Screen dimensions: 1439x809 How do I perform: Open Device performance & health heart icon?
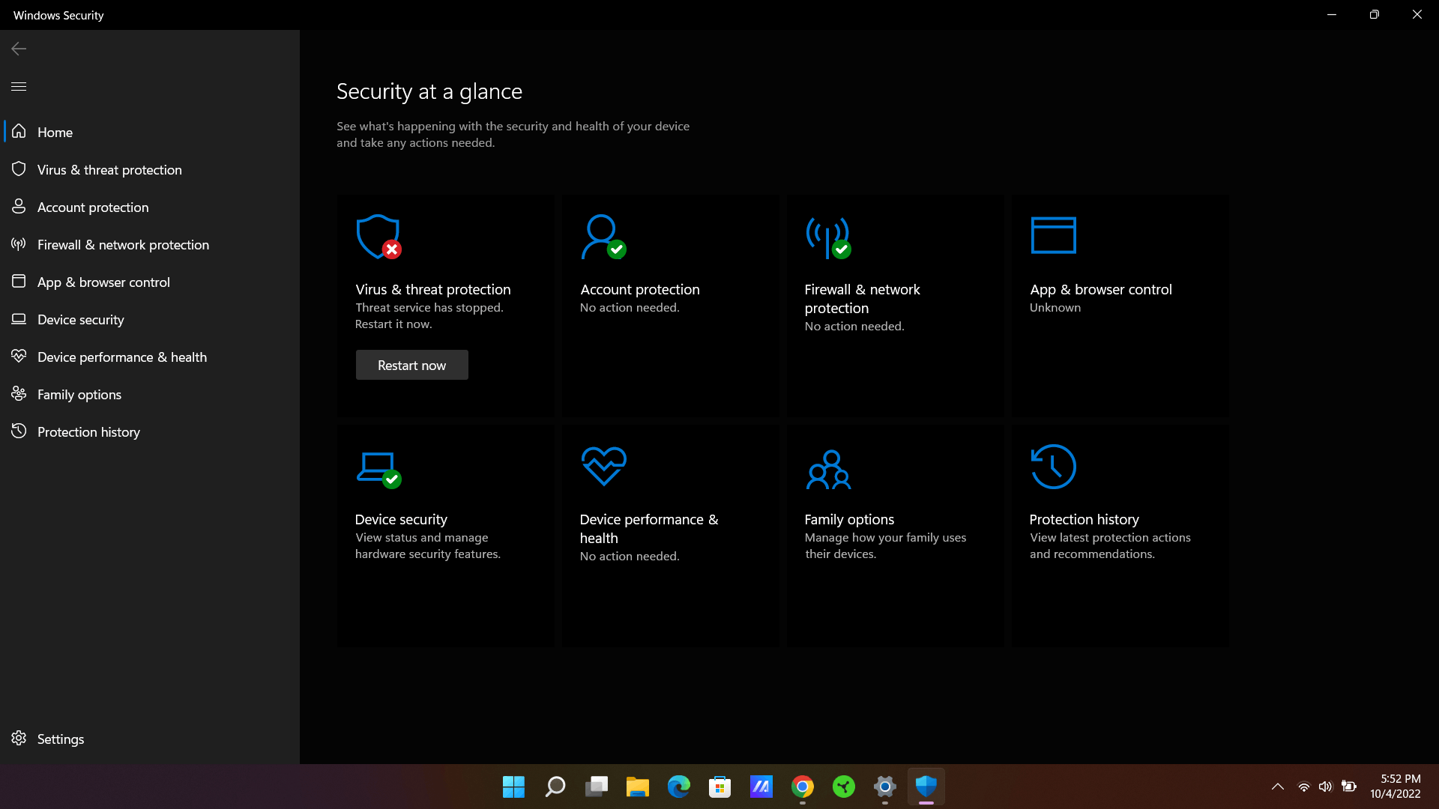[x=603, y=466]
